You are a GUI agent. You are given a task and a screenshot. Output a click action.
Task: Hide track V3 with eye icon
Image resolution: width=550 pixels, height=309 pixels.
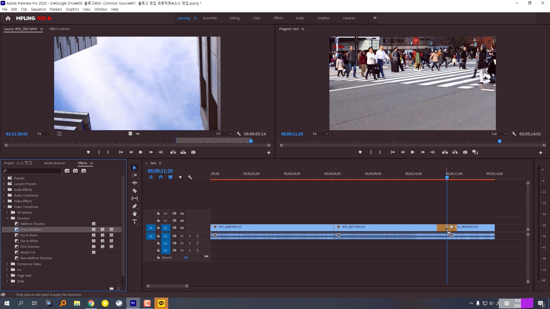click(x=182, y=213)
